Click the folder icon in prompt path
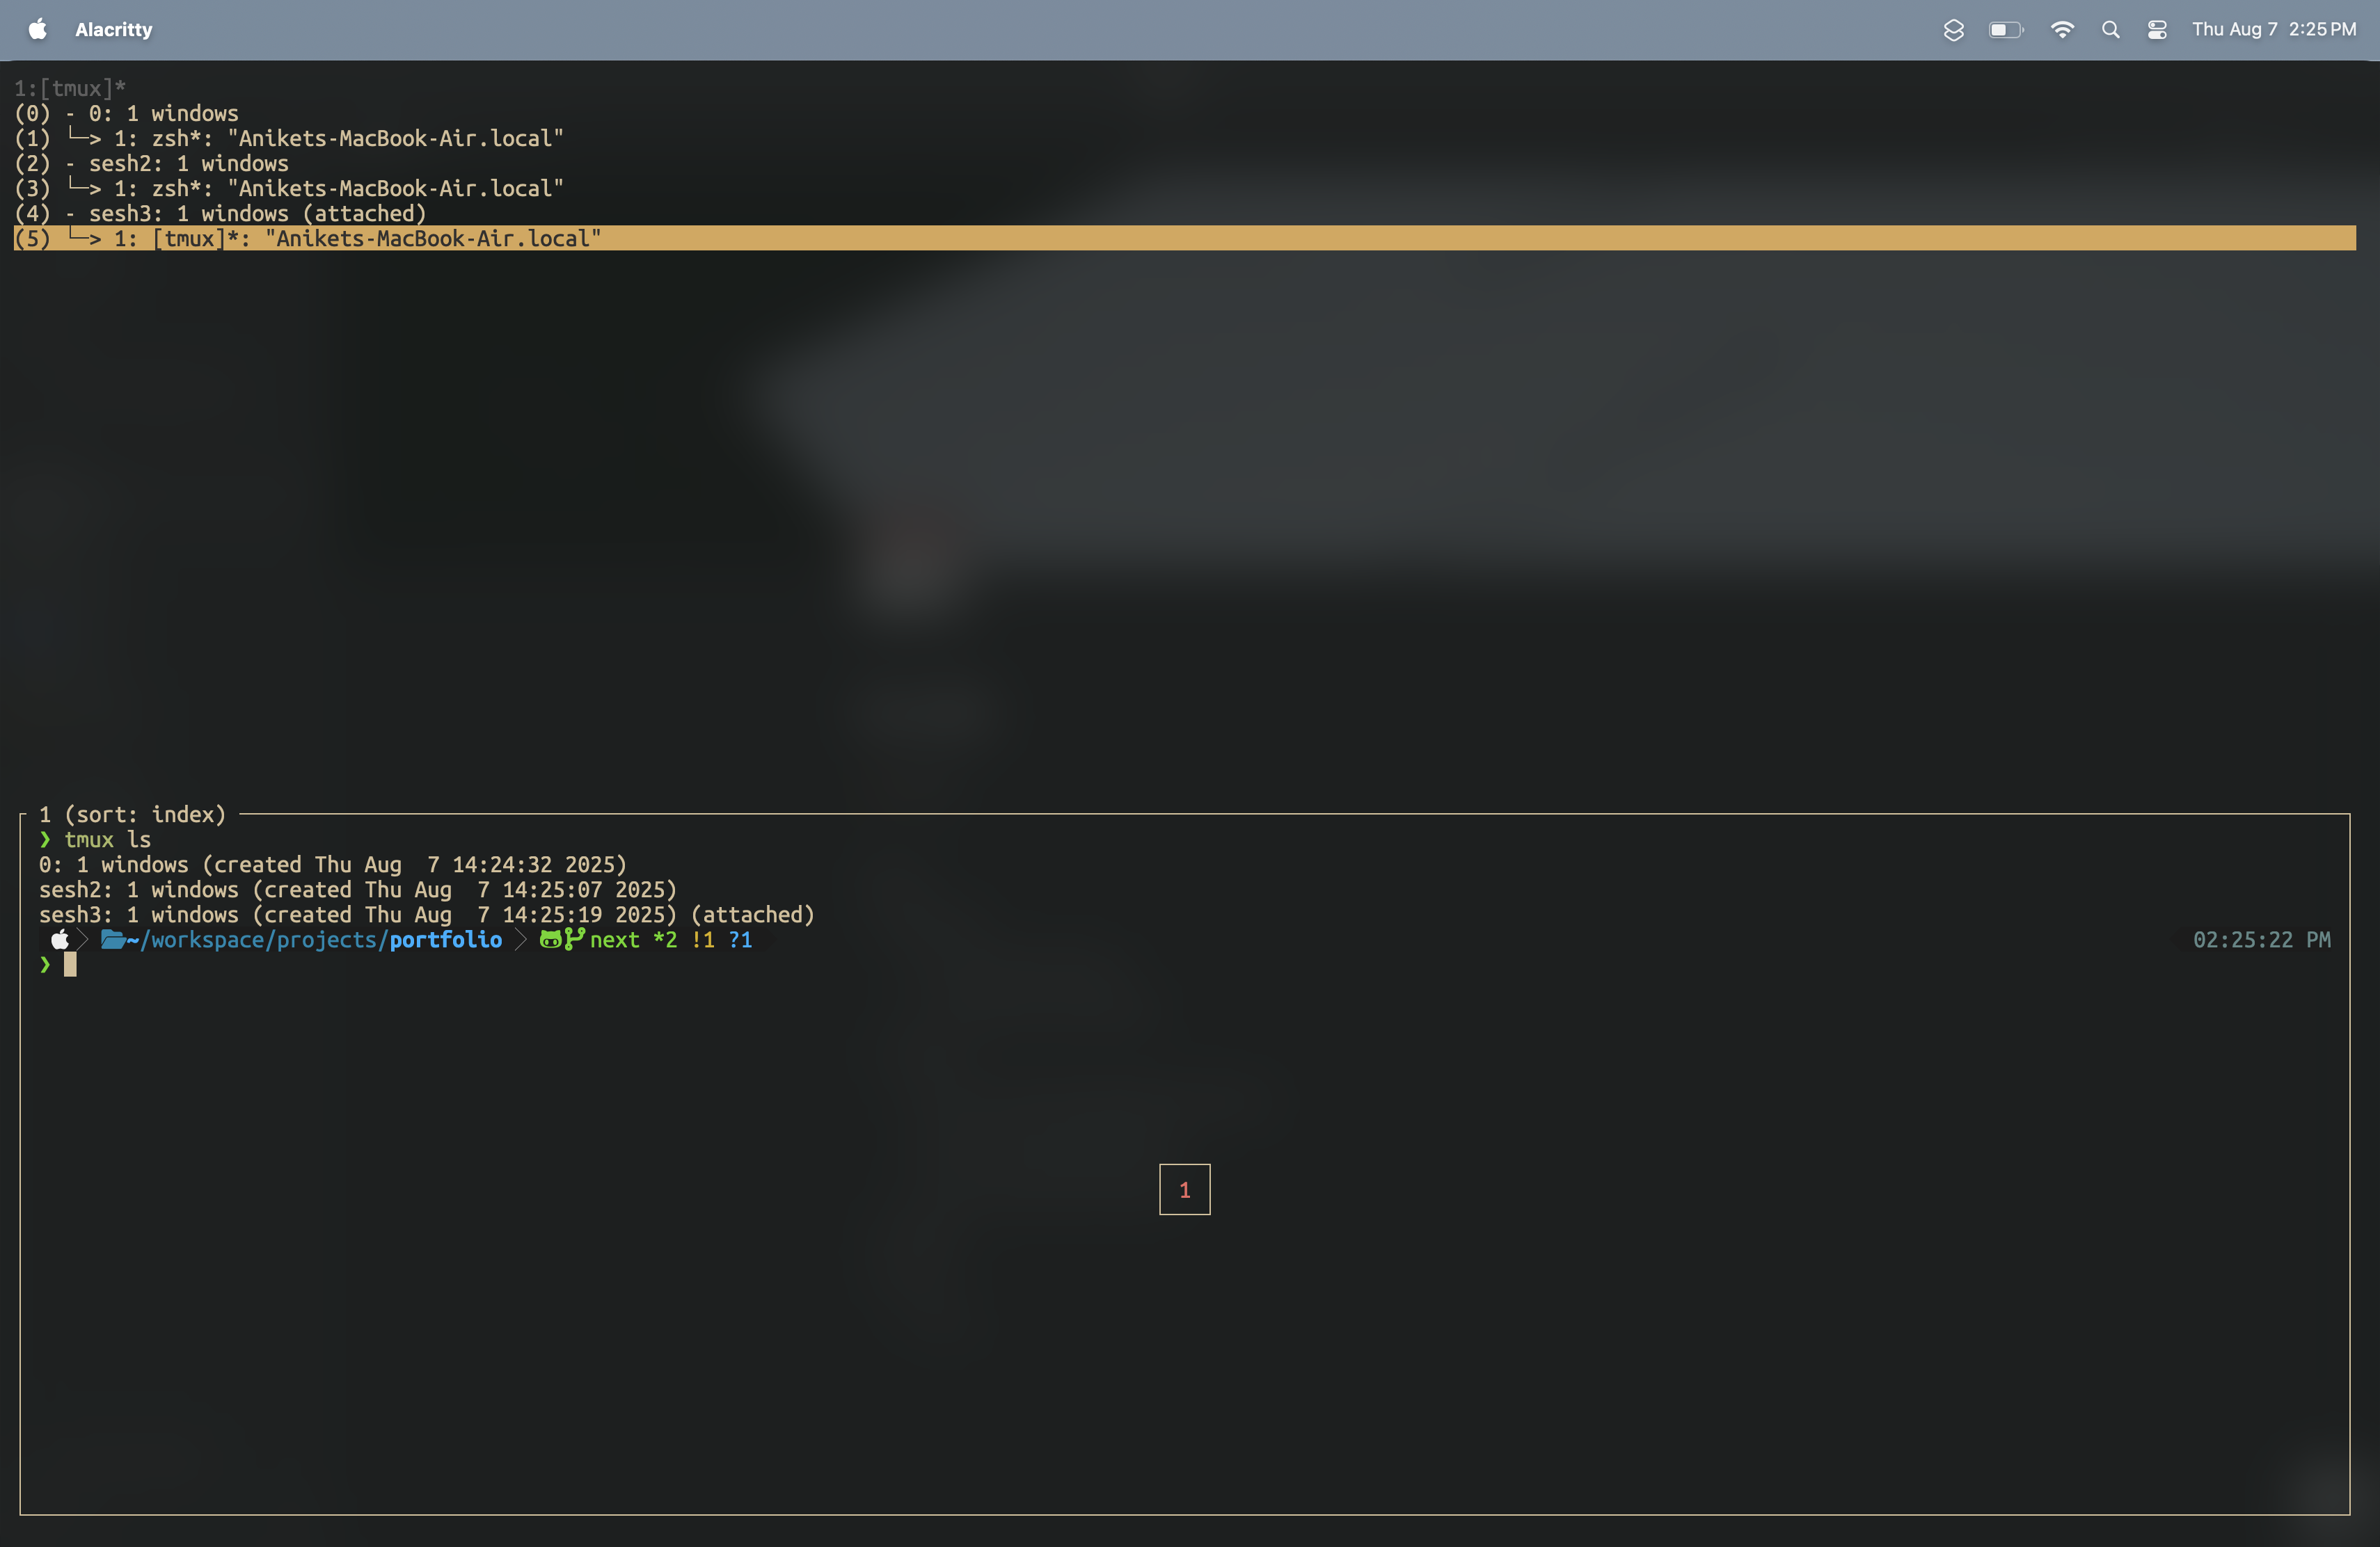2380x1547 pixels. [x=113, y=939]
